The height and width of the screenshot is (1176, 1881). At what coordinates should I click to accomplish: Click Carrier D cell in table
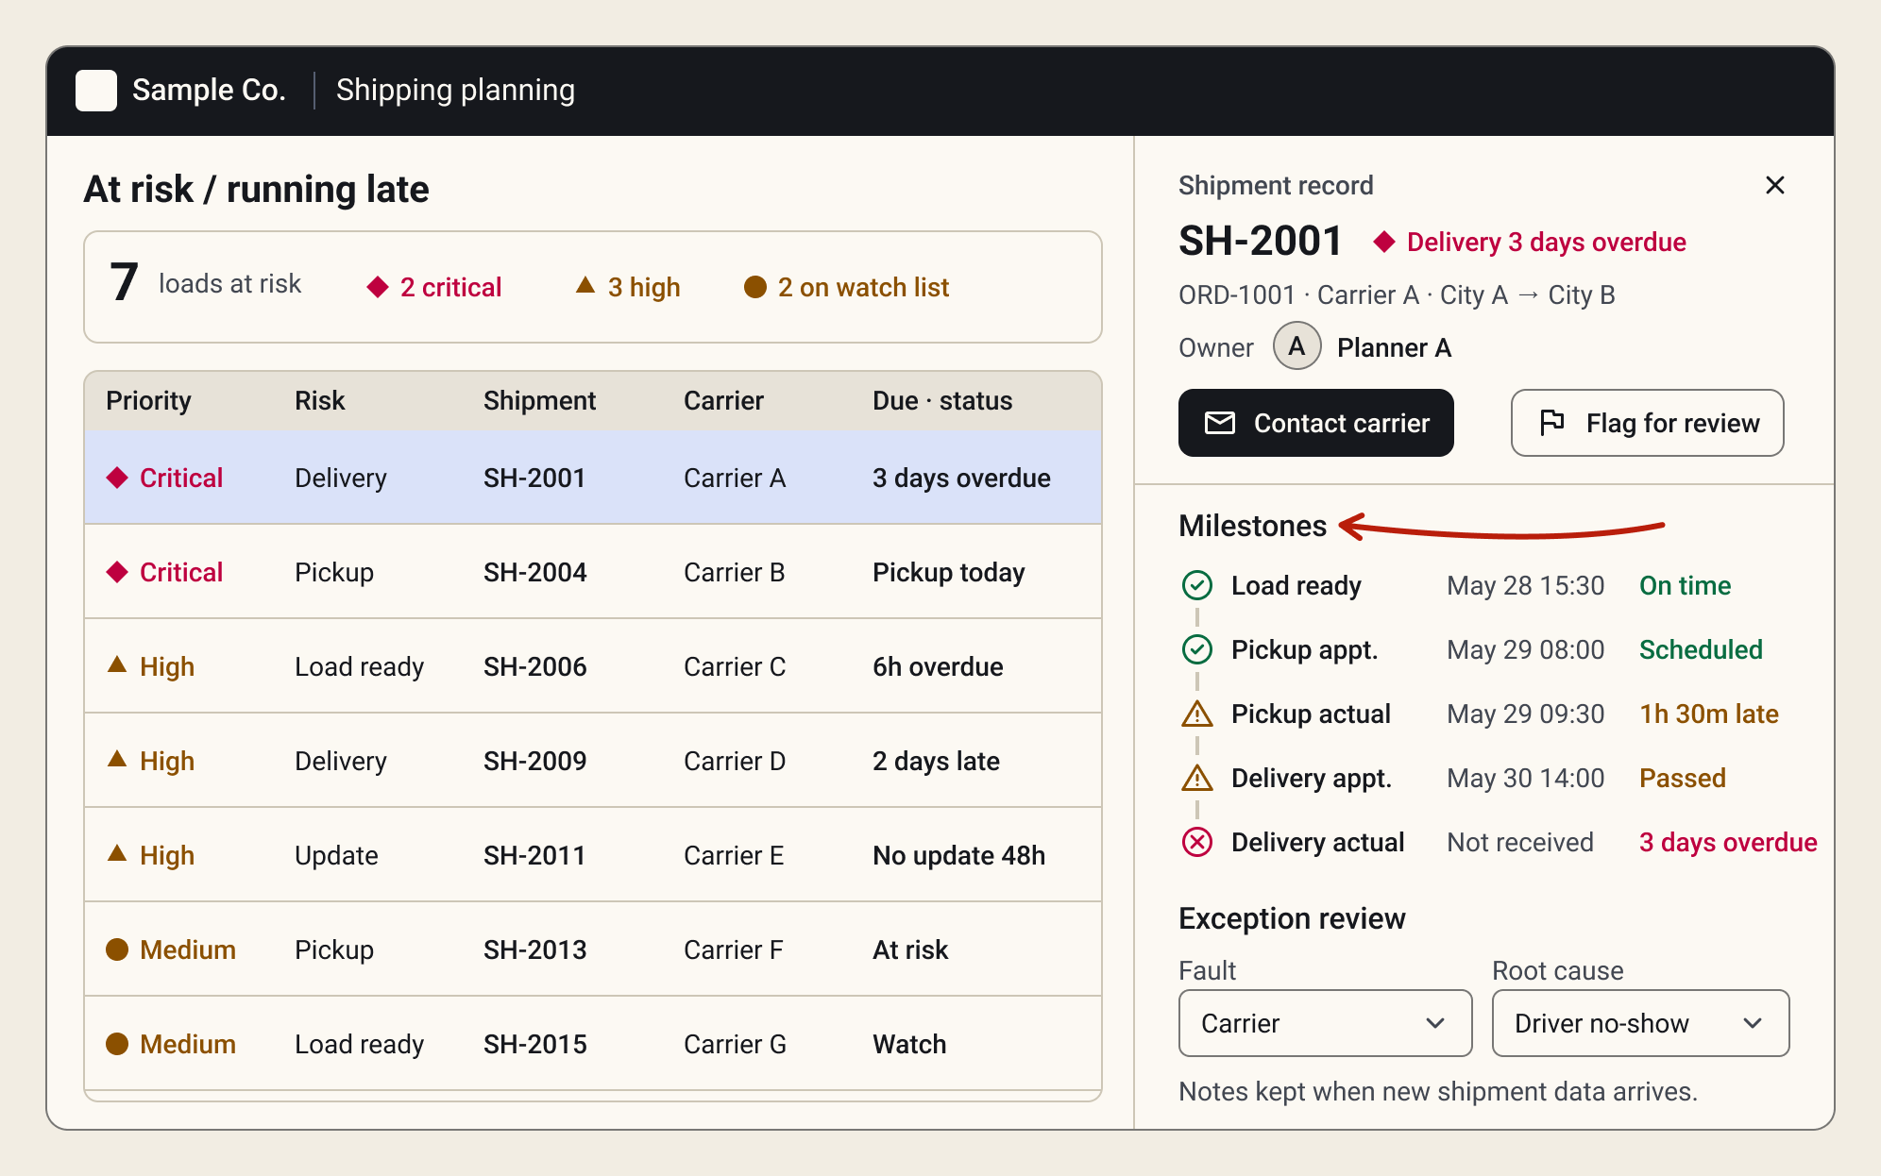pyautogui.click(x=735, y=761)
